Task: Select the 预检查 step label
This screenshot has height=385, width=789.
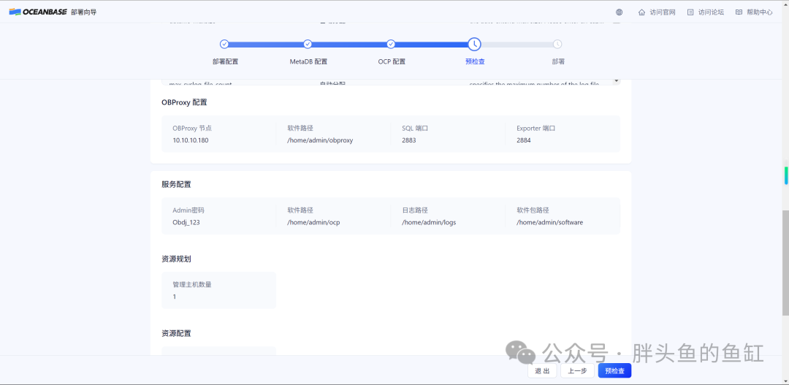Action: [x=475, y=62]
